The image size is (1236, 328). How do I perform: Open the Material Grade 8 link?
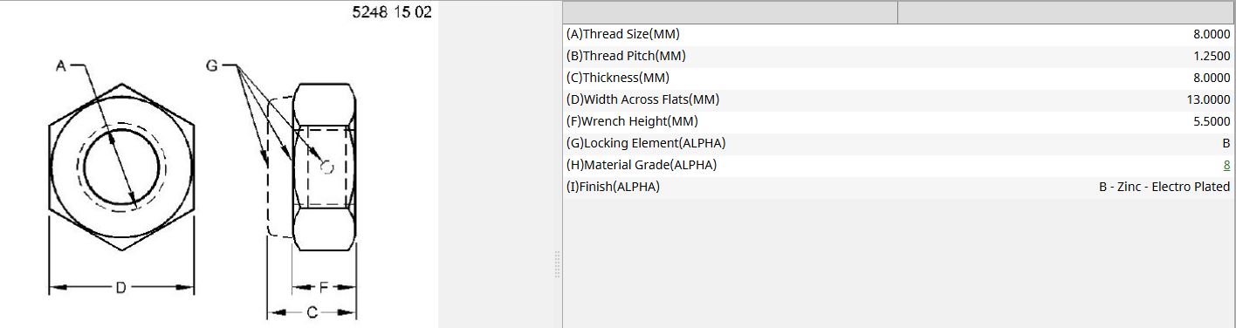(x=1226, y=165)
